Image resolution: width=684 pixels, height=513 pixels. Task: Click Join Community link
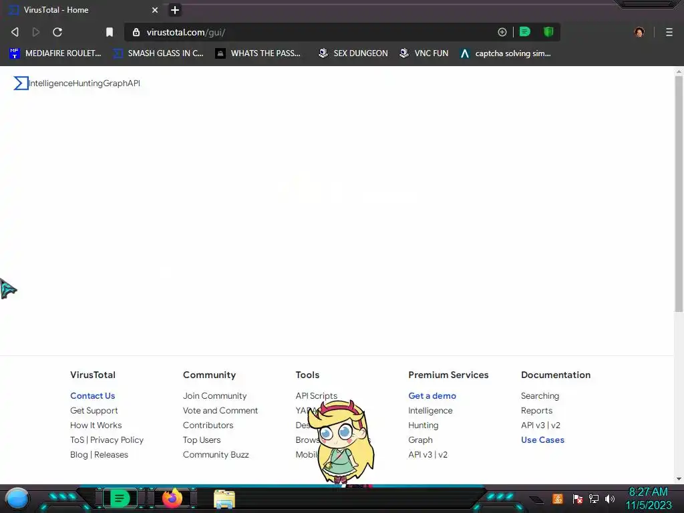pyautogui.click(x=214, y=395)
